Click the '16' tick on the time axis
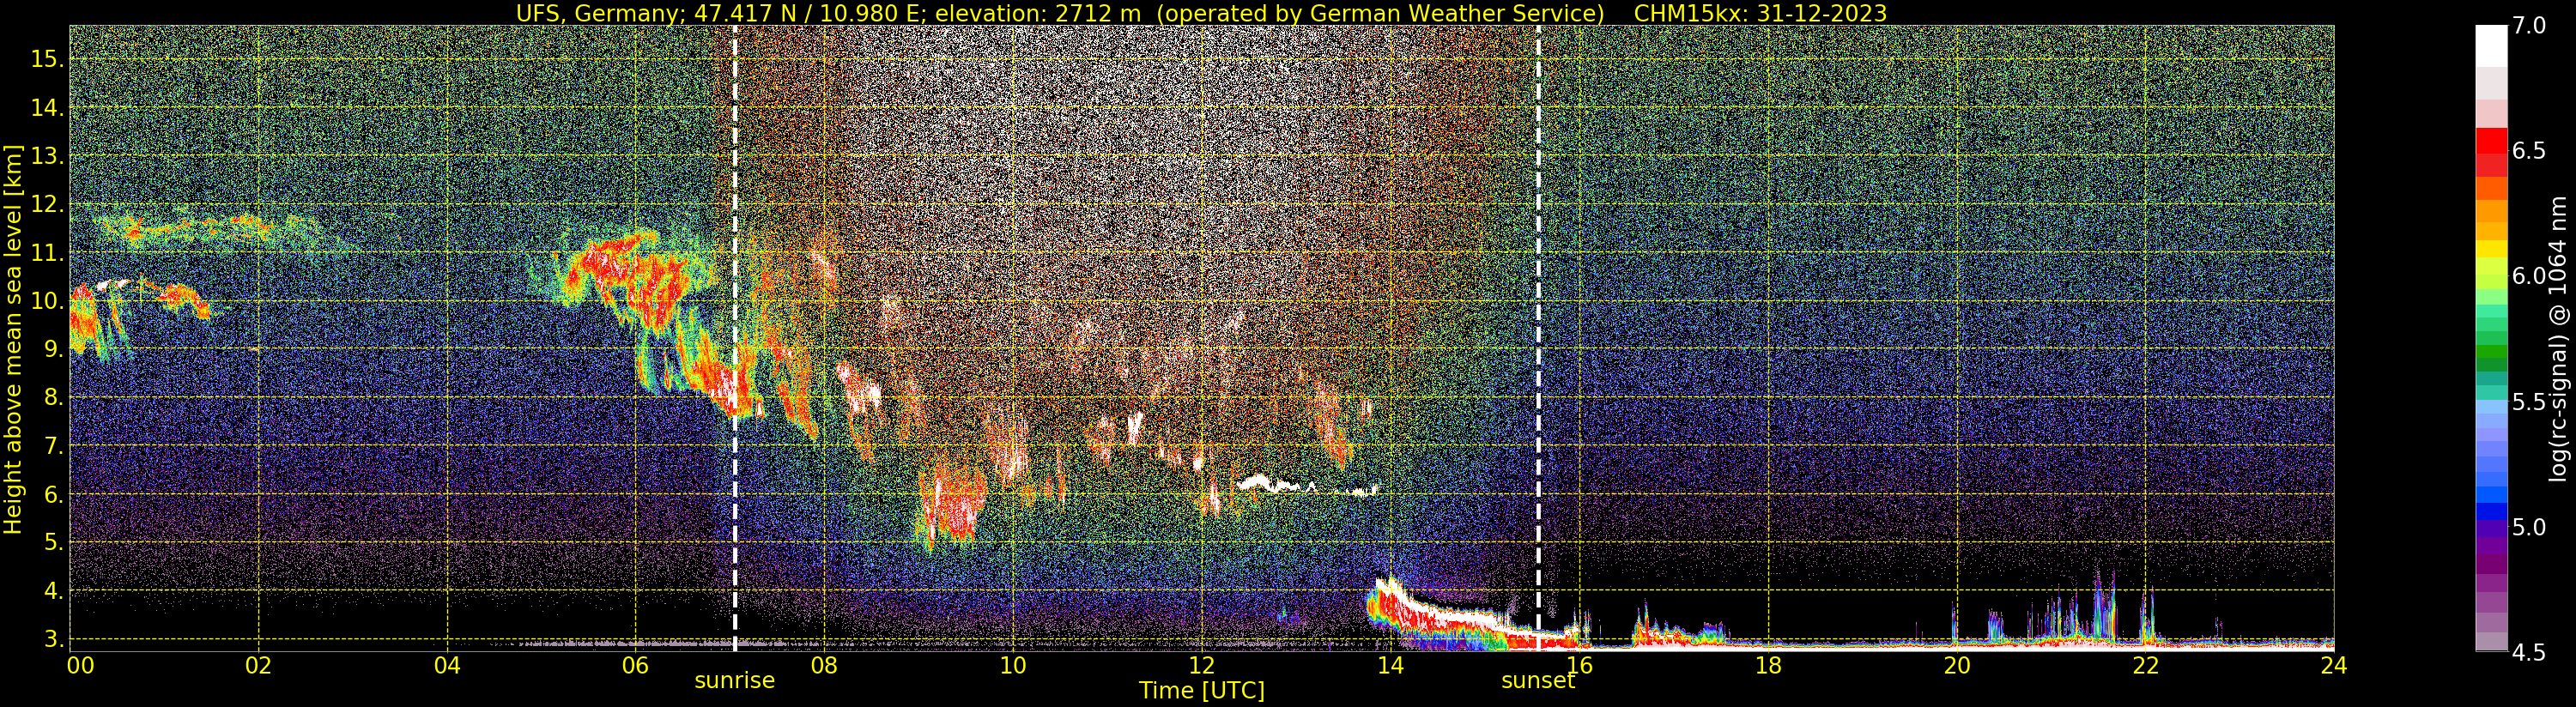 click(x=1579, y=665)
